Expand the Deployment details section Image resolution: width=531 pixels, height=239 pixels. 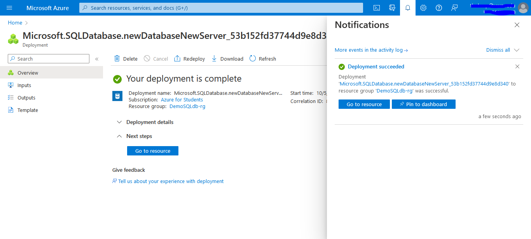click(x=119, y=122)
